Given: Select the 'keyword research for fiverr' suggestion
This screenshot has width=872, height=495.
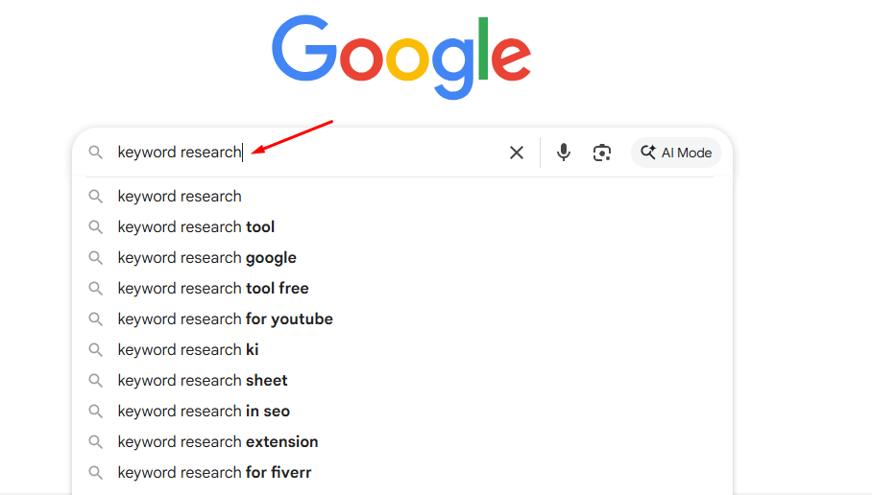Looking at the screenshot, I should [214, 473].
